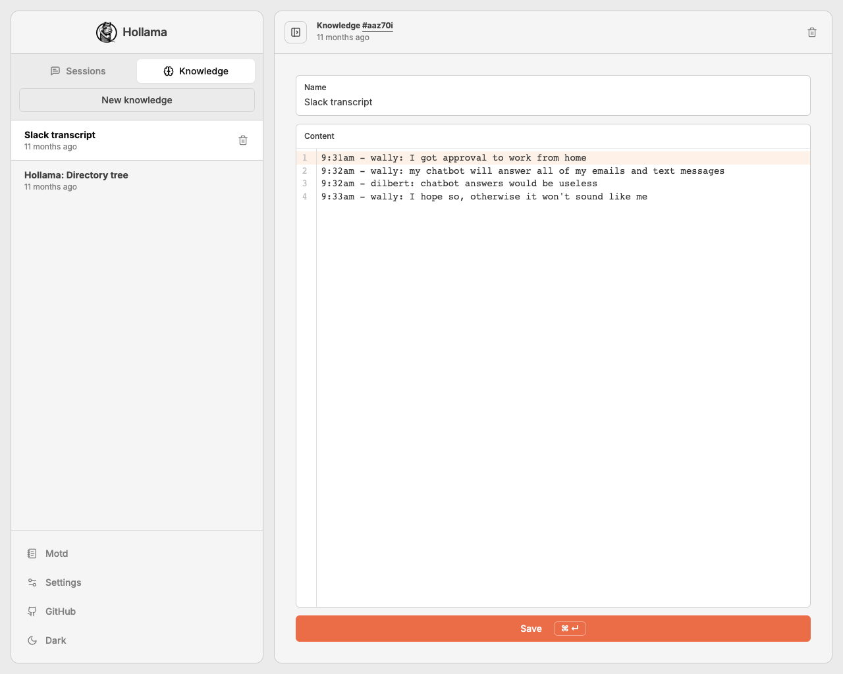Click the Name input field

click(552, 102)
